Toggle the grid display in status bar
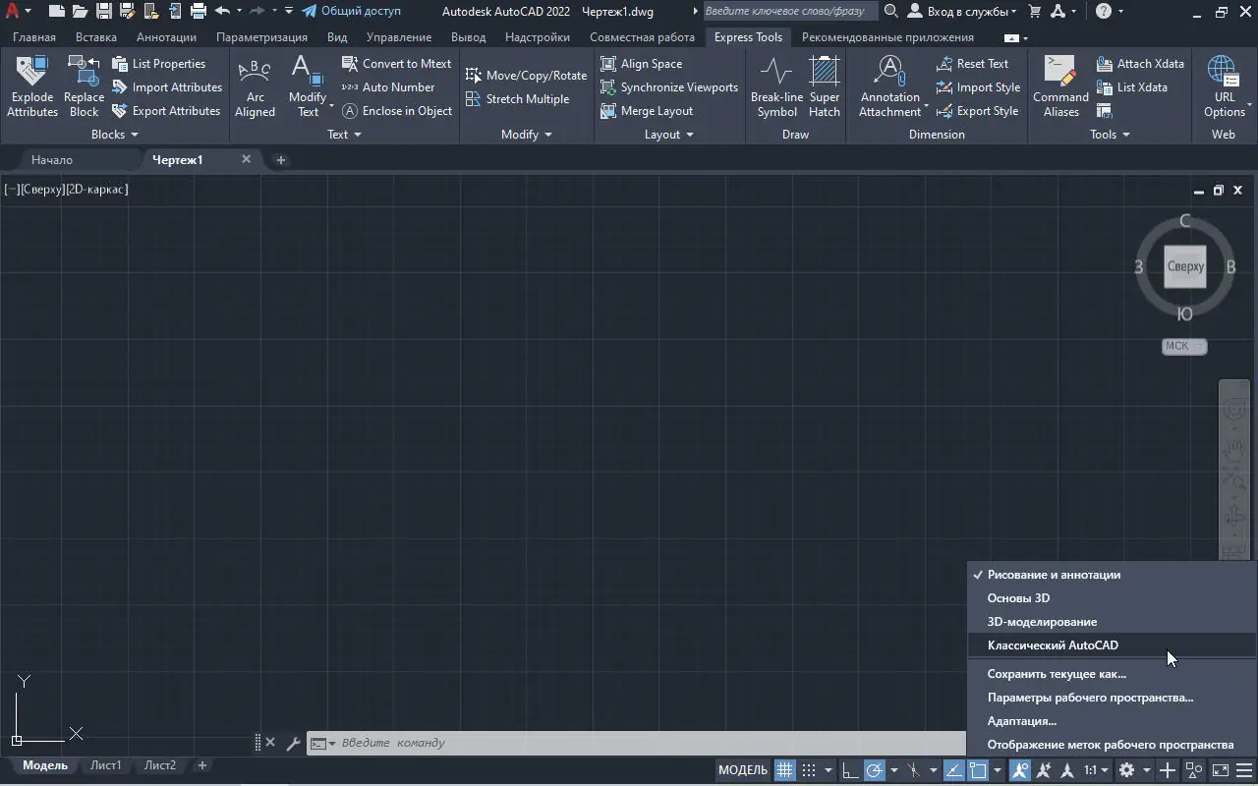Screen dimensions: 1258x786 784,770
